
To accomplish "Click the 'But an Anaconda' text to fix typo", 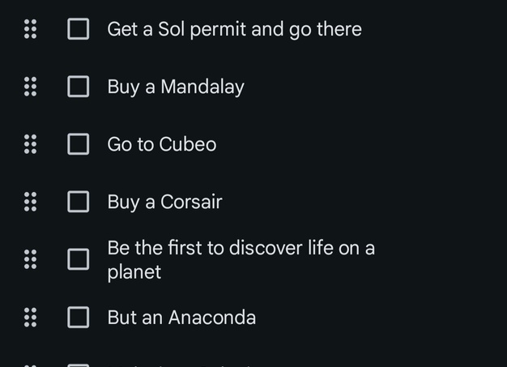I will click(181, 318).
